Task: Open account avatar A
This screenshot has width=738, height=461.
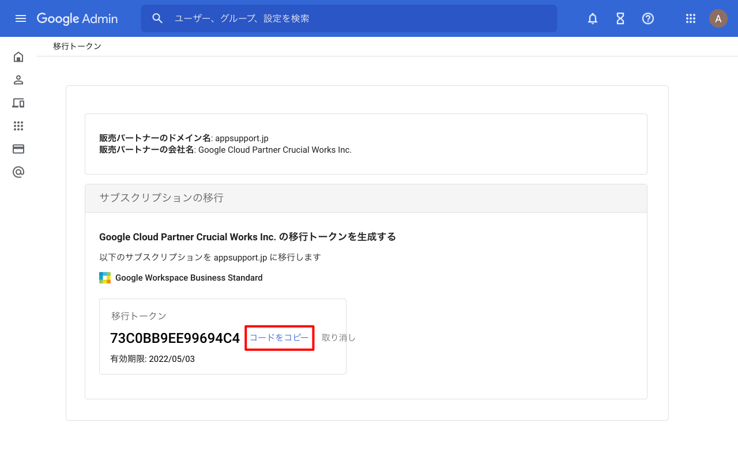Action: 718,18
